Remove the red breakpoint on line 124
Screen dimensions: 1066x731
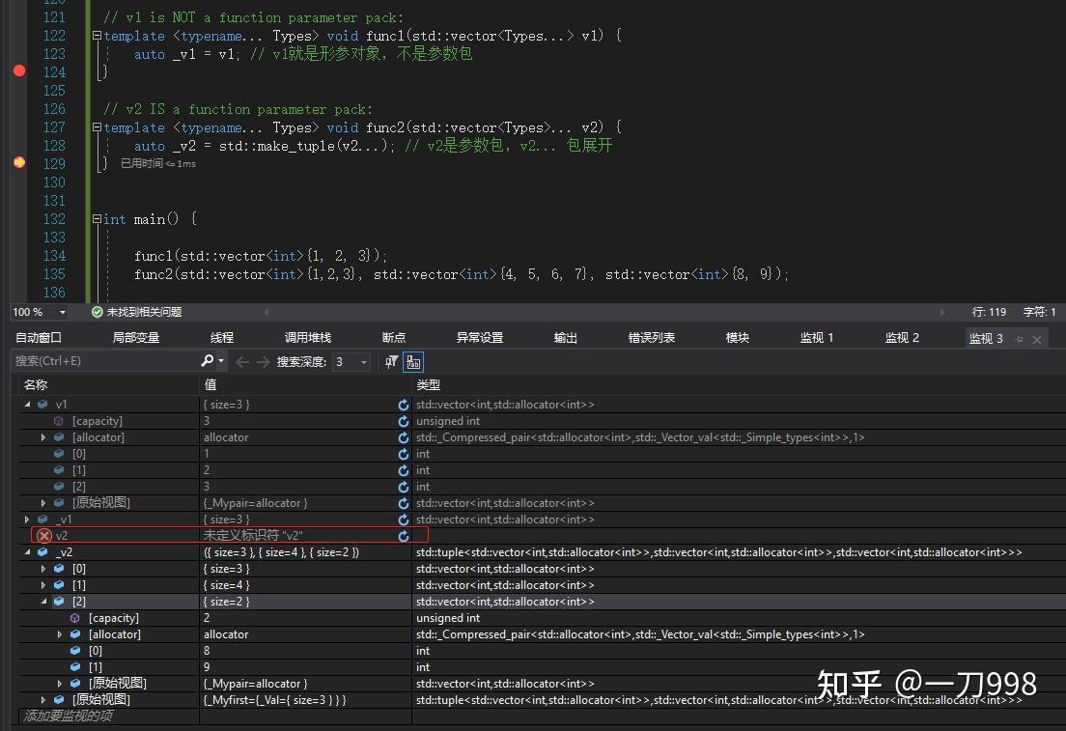tap(19, 70)
